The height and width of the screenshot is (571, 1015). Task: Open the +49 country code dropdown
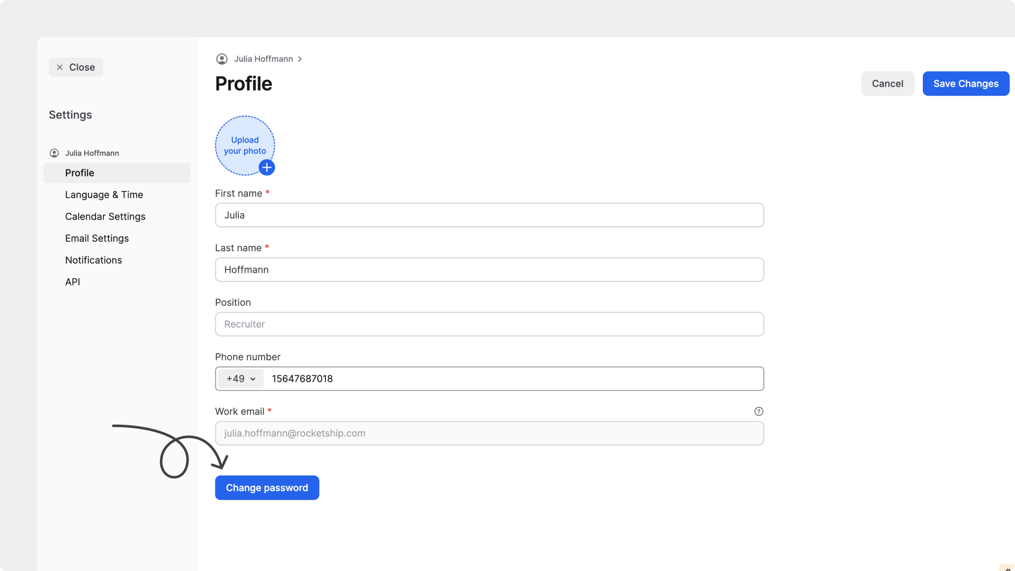coord(241,379)
